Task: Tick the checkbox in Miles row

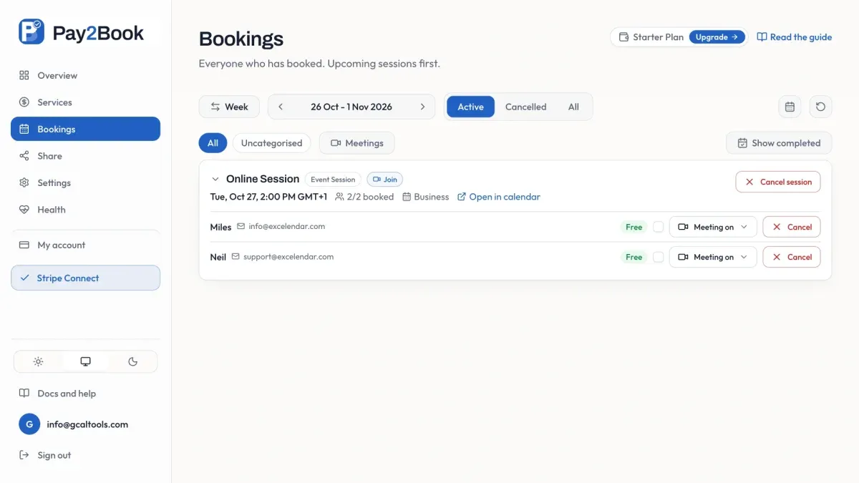Action: pos(658,227)
